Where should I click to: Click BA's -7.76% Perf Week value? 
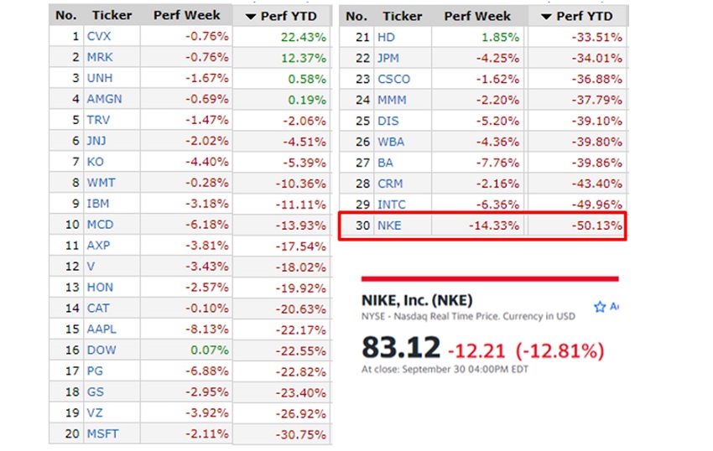(497, 163)
